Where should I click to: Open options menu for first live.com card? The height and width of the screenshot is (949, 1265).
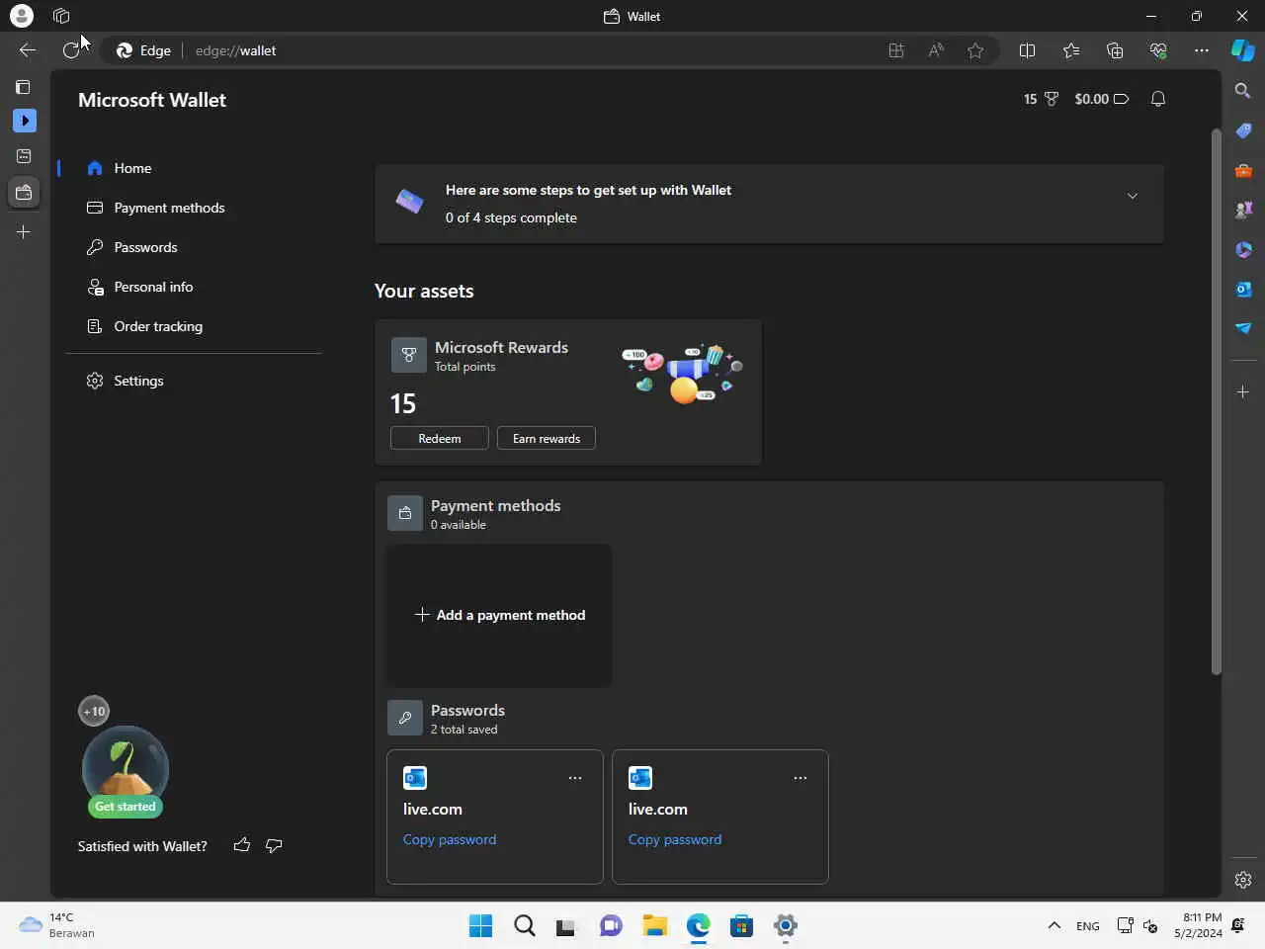[575, 778]
